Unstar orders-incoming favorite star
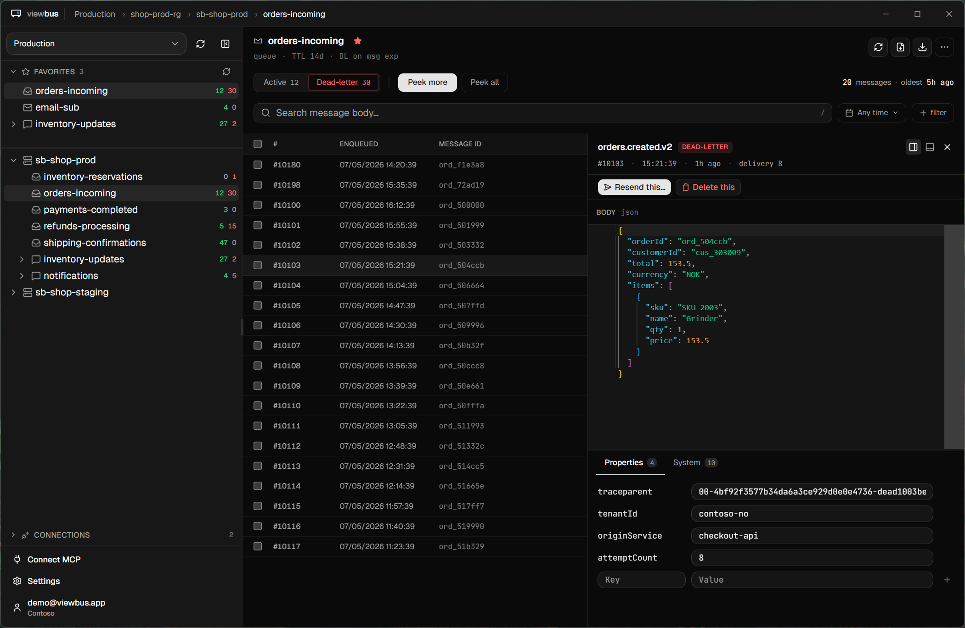The width and height of the screenshot is (965, 628). pyautogui.click(x=358, y=41)
